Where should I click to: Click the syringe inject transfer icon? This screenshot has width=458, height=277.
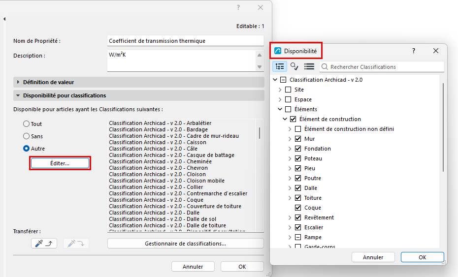[x=76, y=243]
